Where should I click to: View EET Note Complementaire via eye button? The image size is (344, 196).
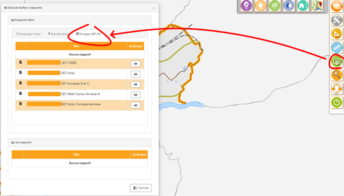point(136,105)
